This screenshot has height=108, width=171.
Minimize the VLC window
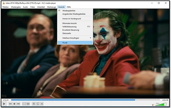coord(152,3)
